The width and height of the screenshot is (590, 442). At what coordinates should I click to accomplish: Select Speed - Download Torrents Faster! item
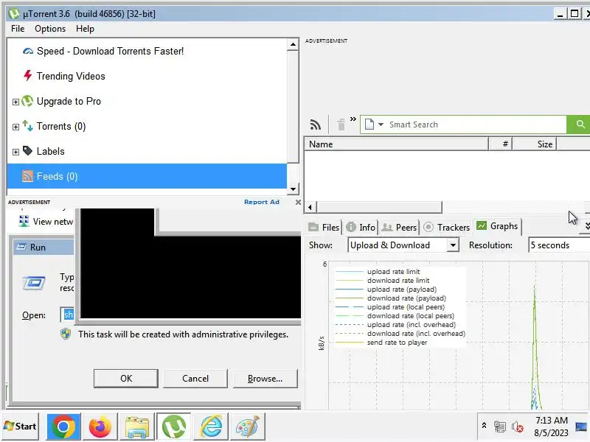[110, 51]
